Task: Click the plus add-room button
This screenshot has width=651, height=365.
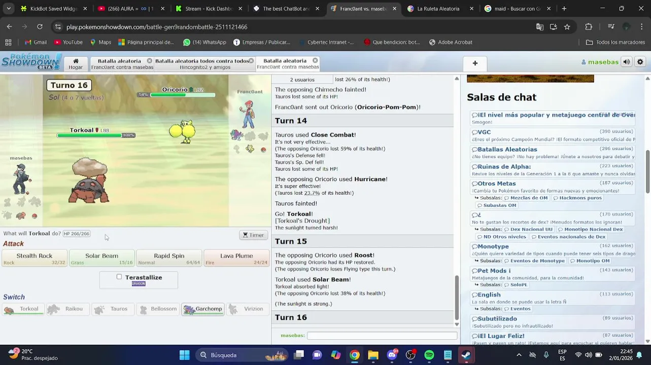Action: (475, 63)
